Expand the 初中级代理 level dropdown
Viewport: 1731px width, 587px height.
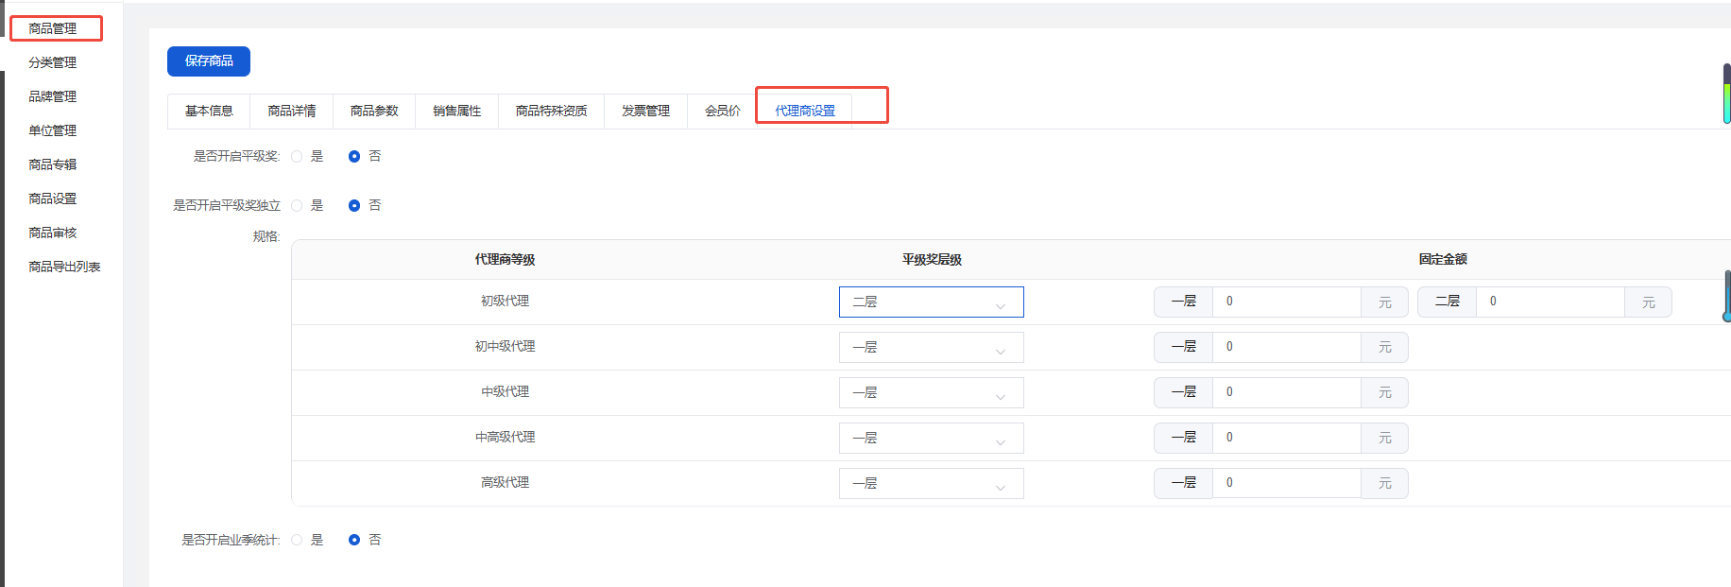(931, 348)
